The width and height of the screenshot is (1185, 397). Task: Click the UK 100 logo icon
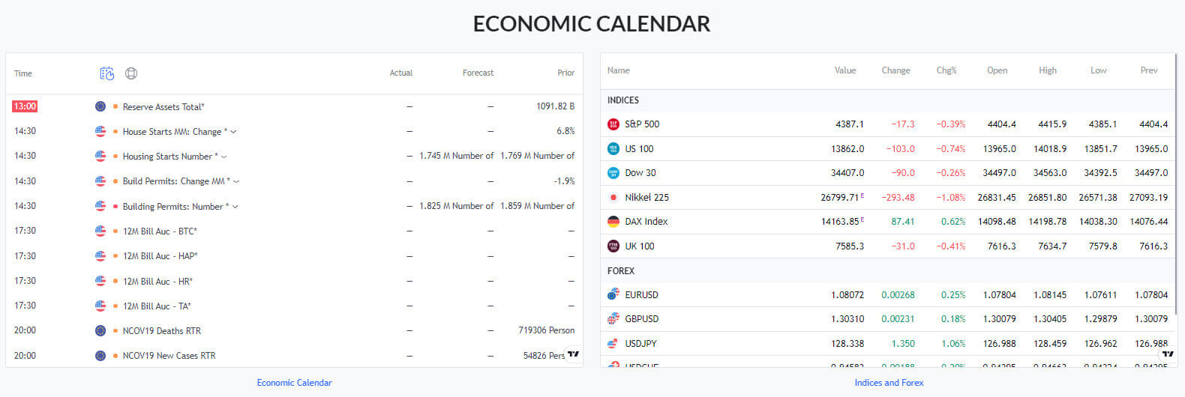[613, 246]
